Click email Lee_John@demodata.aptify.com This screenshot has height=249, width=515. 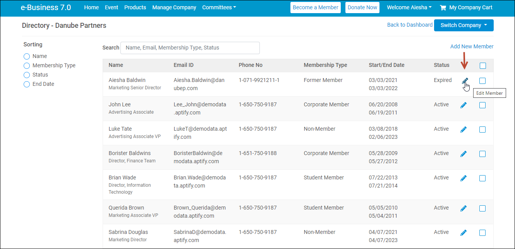tap(200, 109)
